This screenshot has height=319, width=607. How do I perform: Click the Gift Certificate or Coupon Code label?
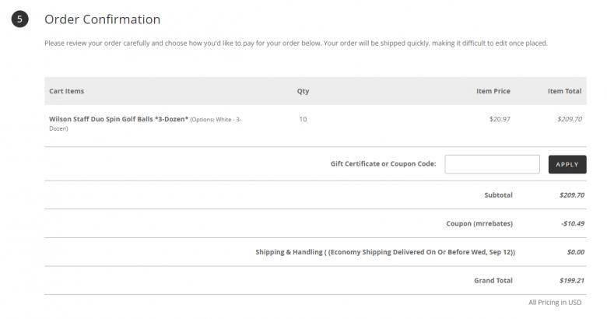point(383,164)
